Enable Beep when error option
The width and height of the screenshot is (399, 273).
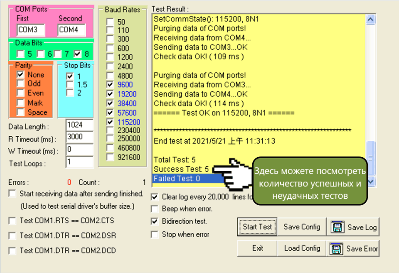pos(155,209)
